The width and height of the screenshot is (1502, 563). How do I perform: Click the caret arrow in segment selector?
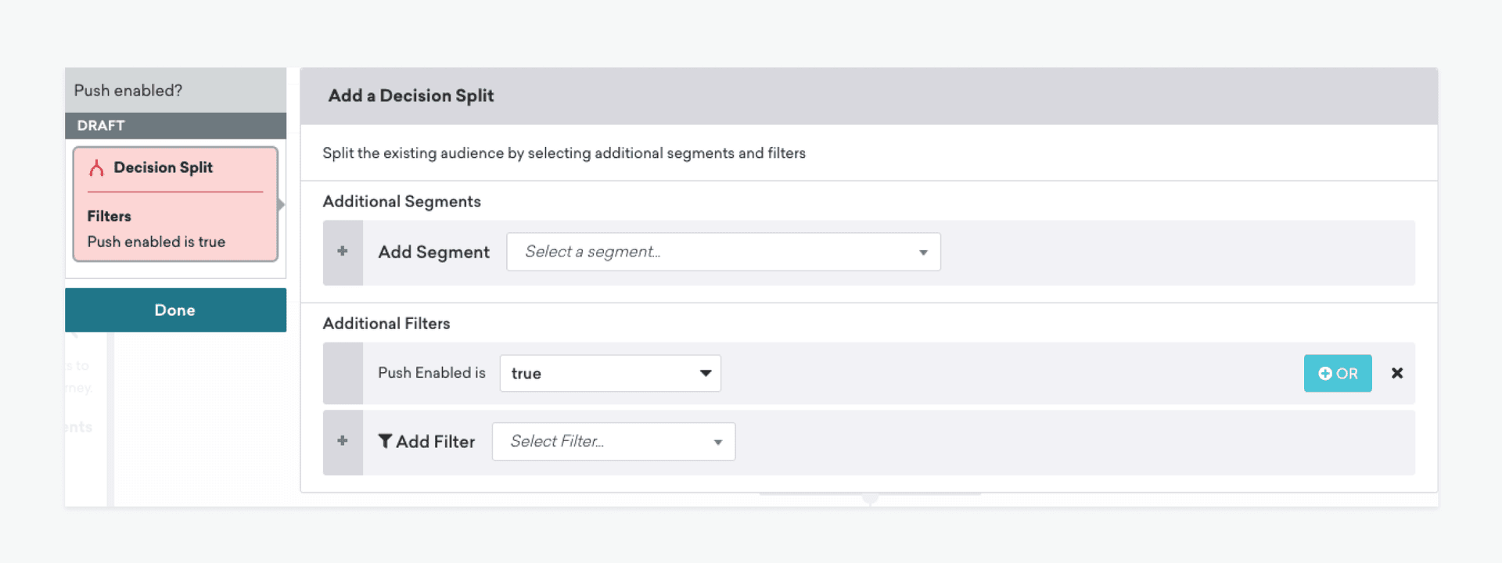923,253
